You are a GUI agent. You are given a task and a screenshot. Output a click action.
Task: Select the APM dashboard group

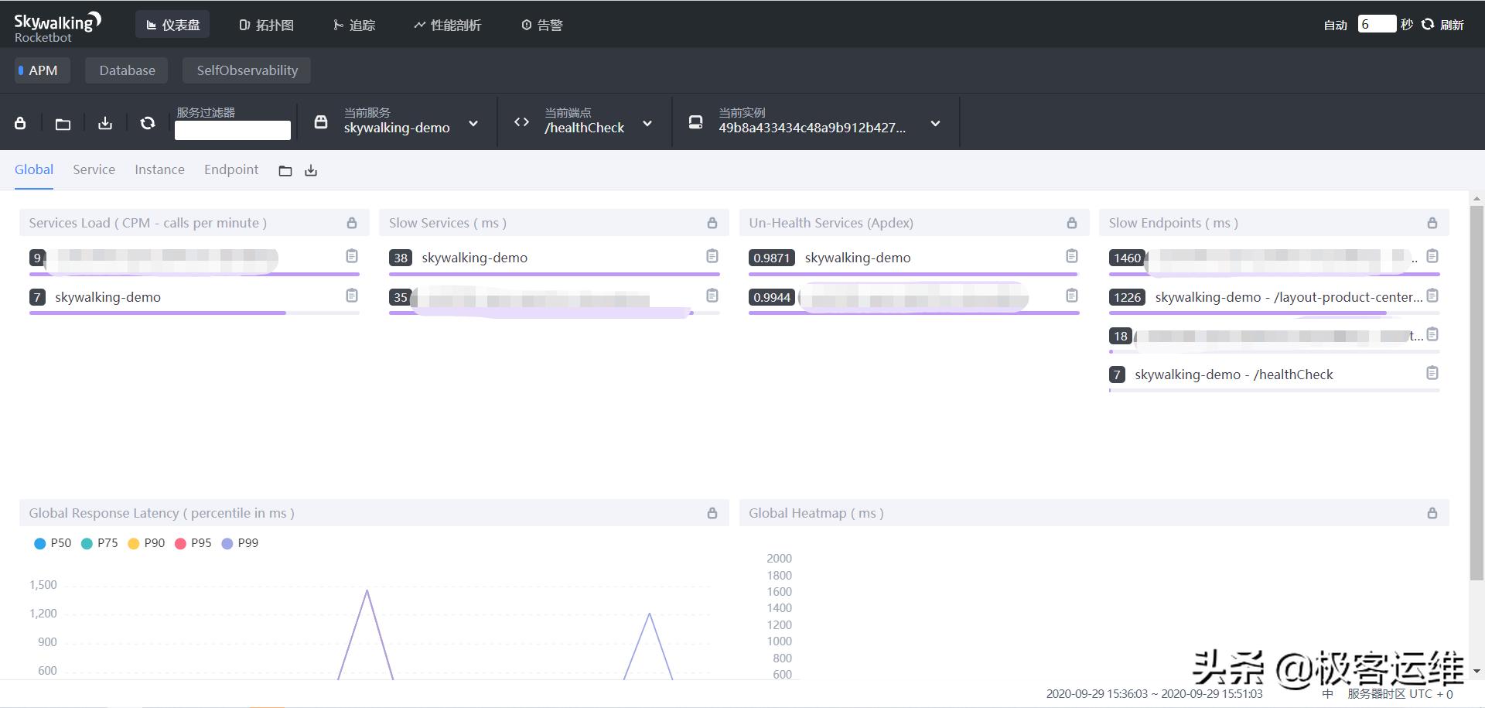coord(43,70)
